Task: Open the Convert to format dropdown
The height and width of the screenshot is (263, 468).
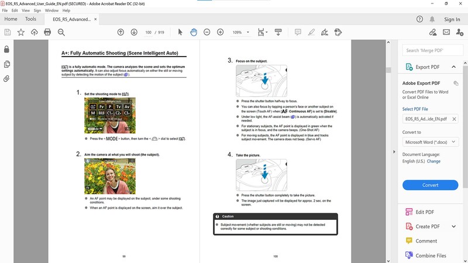Action: (x=430, y=142)
